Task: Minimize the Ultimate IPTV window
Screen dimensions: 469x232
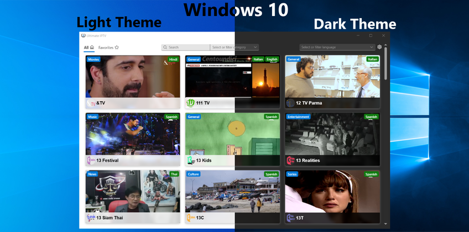Action: (358, 35)
